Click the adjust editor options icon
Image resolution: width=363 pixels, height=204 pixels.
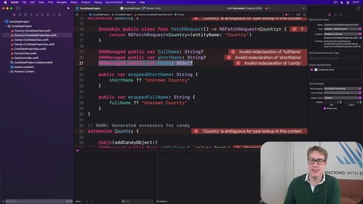(x=298, y=15)
